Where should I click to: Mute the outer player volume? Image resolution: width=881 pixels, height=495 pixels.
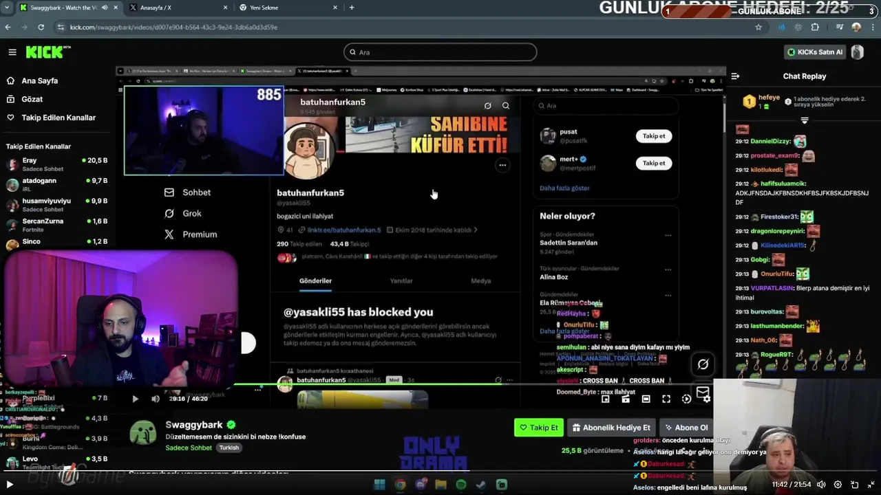click(820, 485)
